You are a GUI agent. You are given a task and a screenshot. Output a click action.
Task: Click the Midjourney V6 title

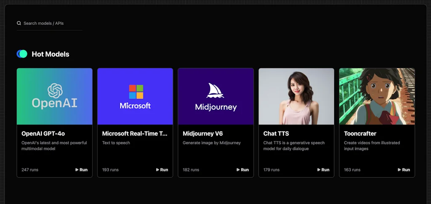[x=202, y=134]
